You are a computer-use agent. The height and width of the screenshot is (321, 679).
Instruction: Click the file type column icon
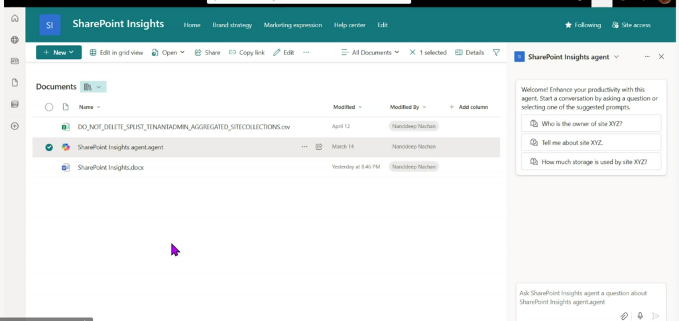pyautogui.click(x=66, y=107)
